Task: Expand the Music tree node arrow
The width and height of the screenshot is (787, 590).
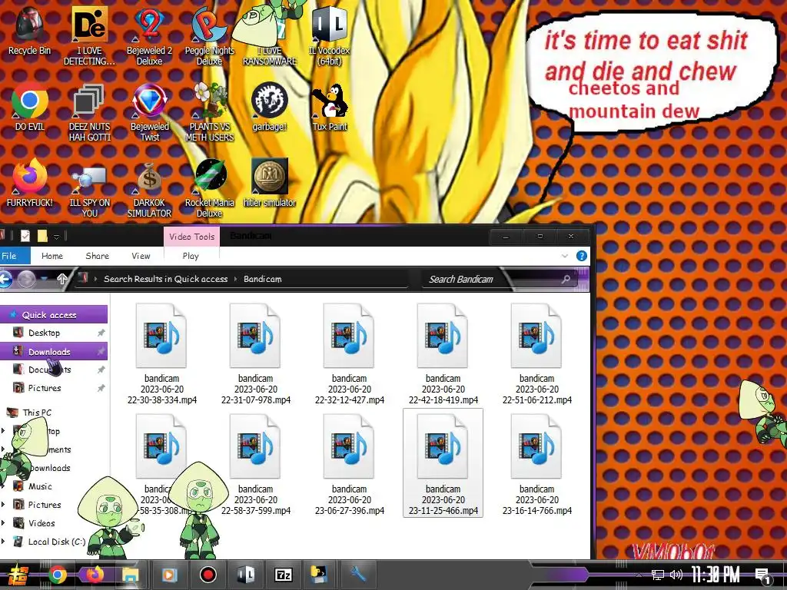Action: pyautogui.click(x=4, y=486)
